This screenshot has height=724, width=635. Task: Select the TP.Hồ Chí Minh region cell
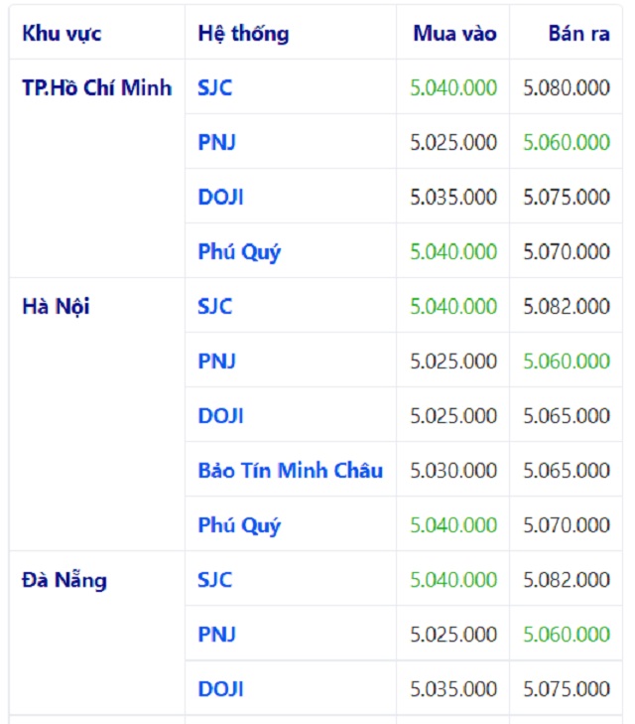(96, 87)
